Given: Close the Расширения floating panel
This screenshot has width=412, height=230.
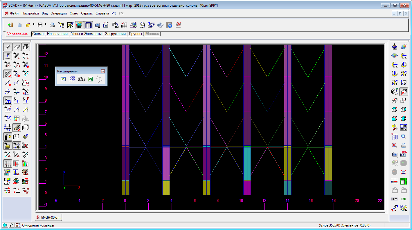Looking at the screenshot, I should 103,71.
